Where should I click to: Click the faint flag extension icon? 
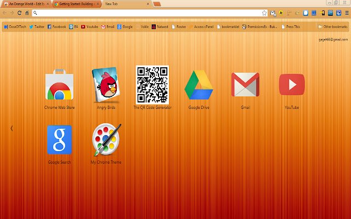(289, 13)
